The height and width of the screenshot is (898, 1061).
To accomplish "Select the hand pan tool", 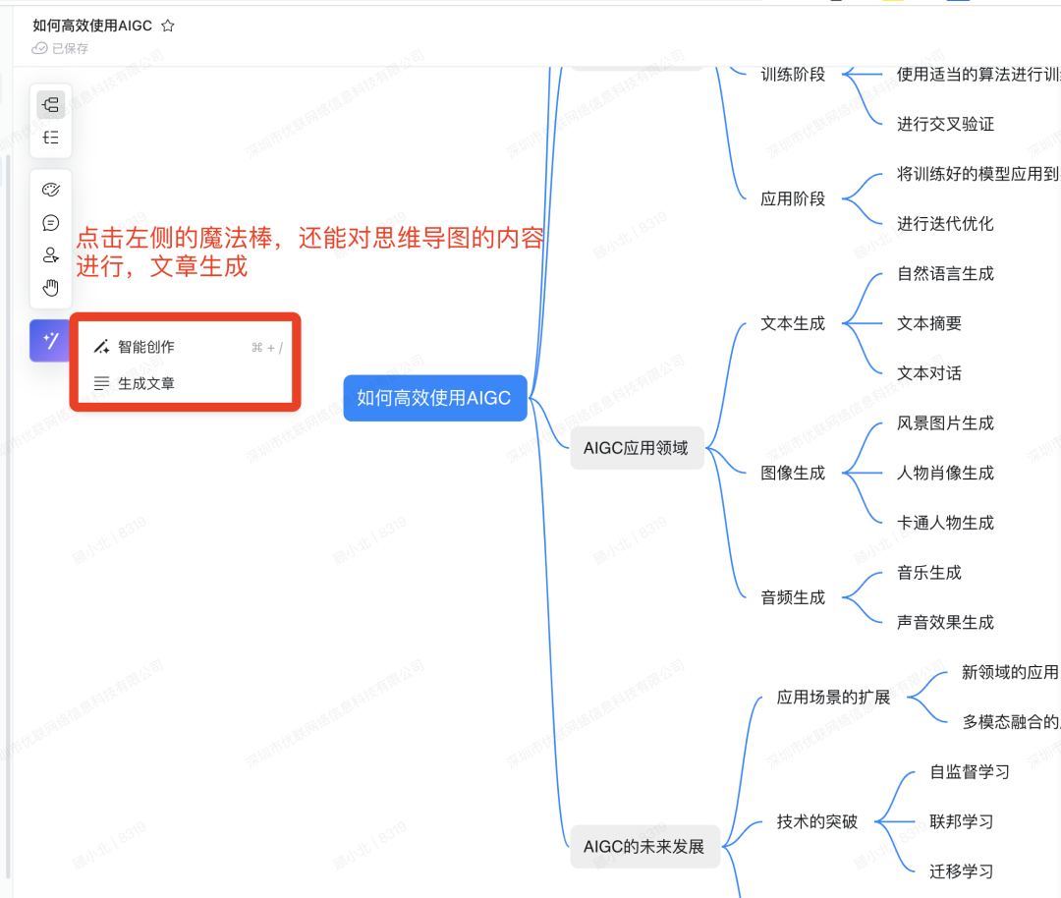I will point(51,288).
